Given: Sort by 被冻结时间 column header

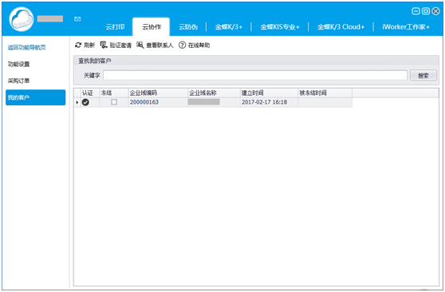Looking at the screenshot, I should pyautogui.click(x=325, y=93).
